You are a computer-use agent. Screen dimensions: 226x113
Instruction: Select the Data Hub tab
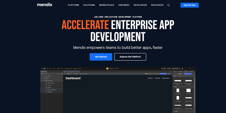(x=175, y=71)
